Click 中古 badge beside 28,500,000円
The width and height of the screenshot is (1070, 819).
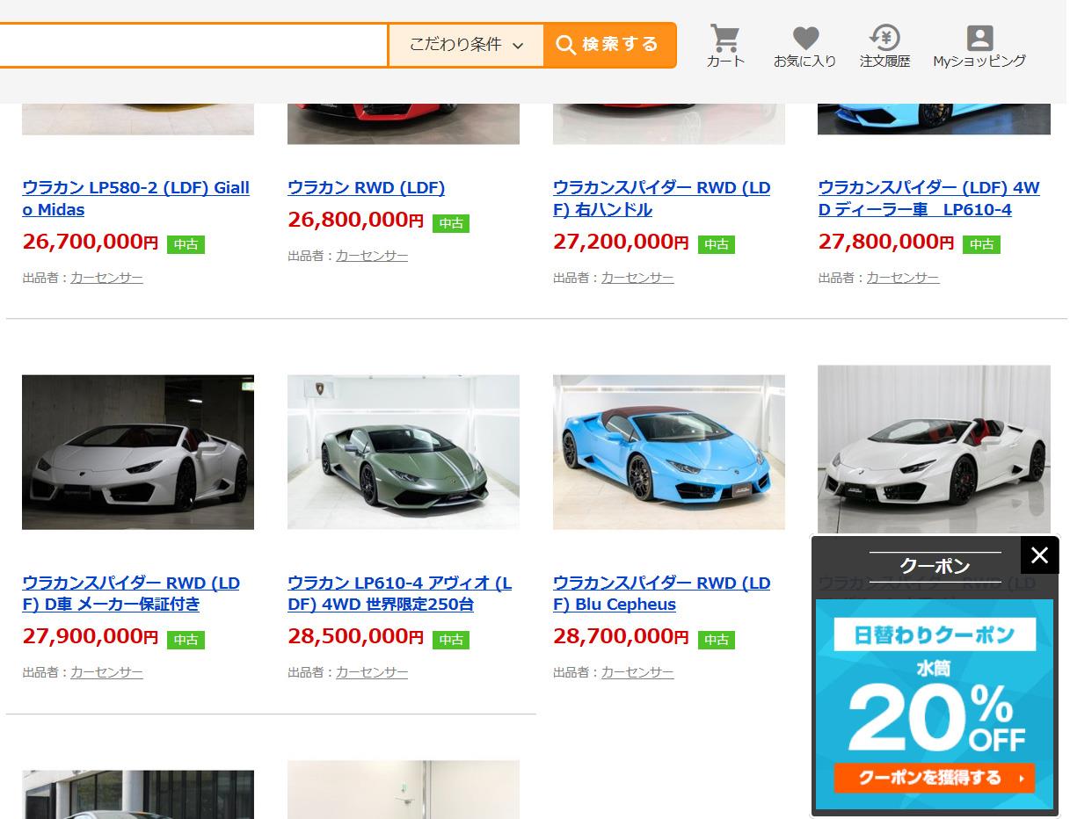tap(451, 640)
